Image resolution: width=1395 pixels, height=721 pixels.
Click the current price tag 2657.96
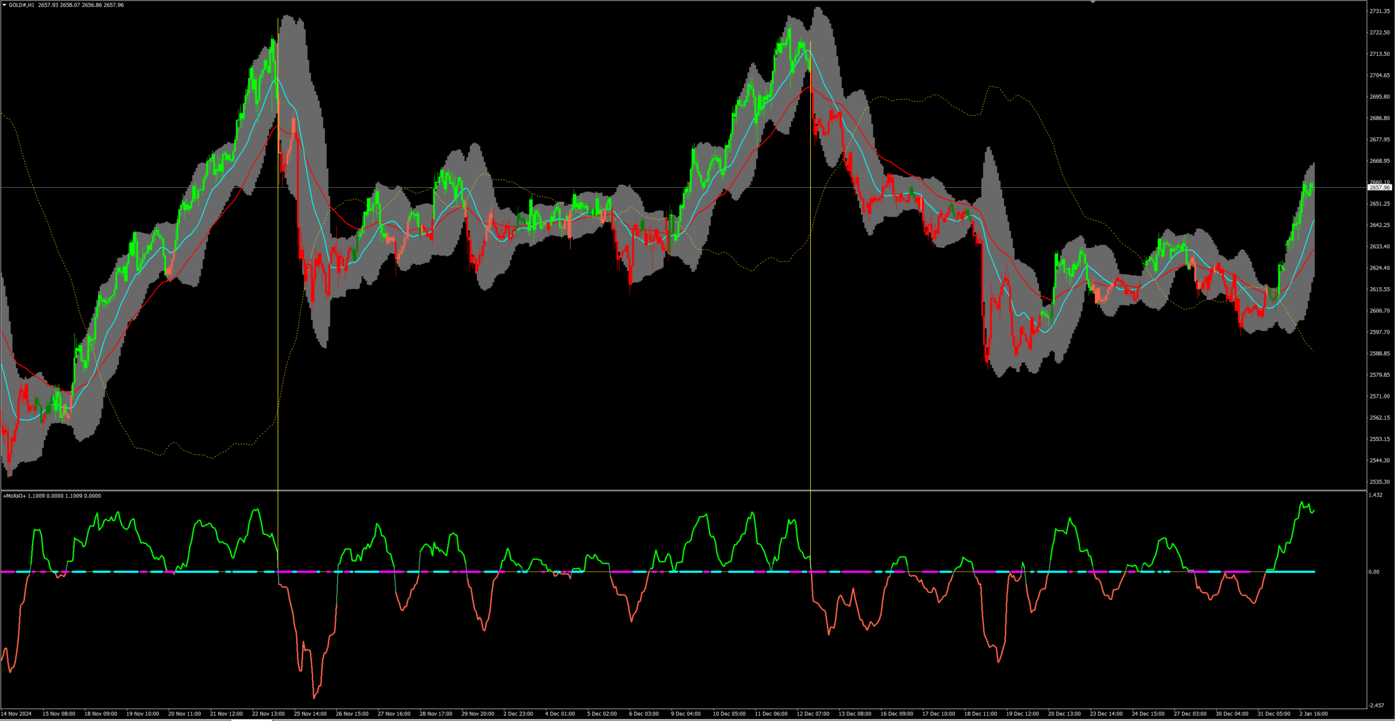[1380, 187]
